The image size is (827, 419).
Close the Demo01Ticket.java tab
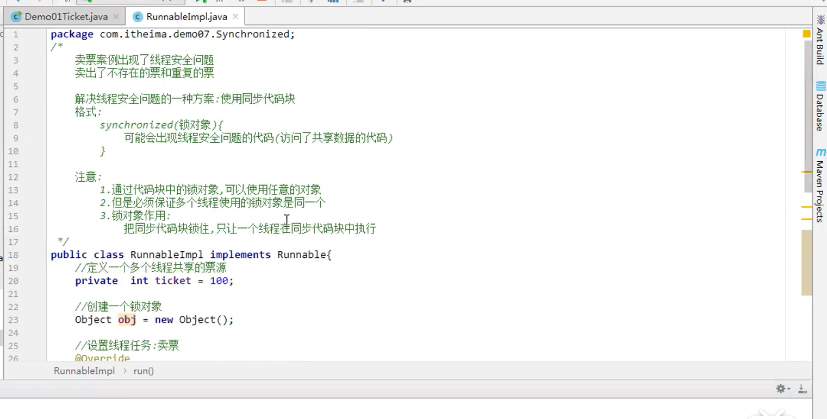[x=116, y=17]
